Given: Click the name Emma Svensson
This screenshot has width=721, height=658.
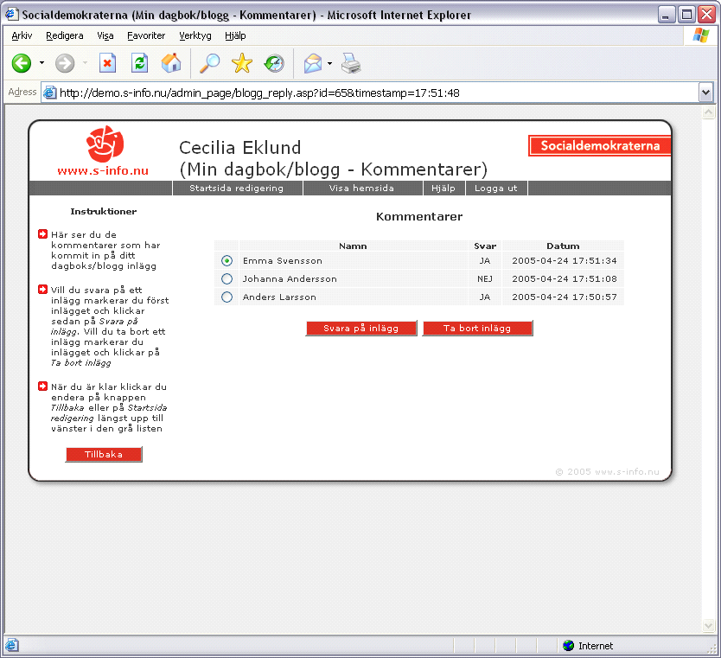Looking at the screenshot, I should (x=283, y=261).
